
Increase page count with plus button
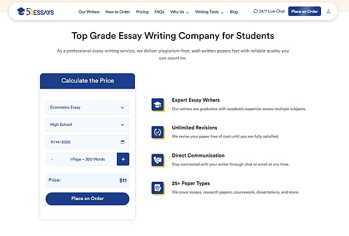[x=123, y=159]
